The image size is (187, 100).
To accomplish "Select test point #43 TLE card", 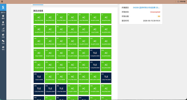I will tap(39, 90).
